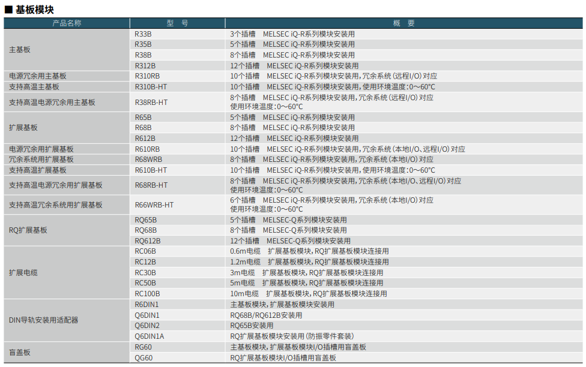Click model R66WRB-HT
Screen dimensions: 586x367
point(154,205)
